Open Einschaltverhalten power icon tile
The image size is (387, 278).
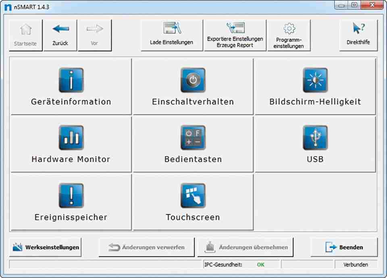pyautogui.click(x=193, y=80)
